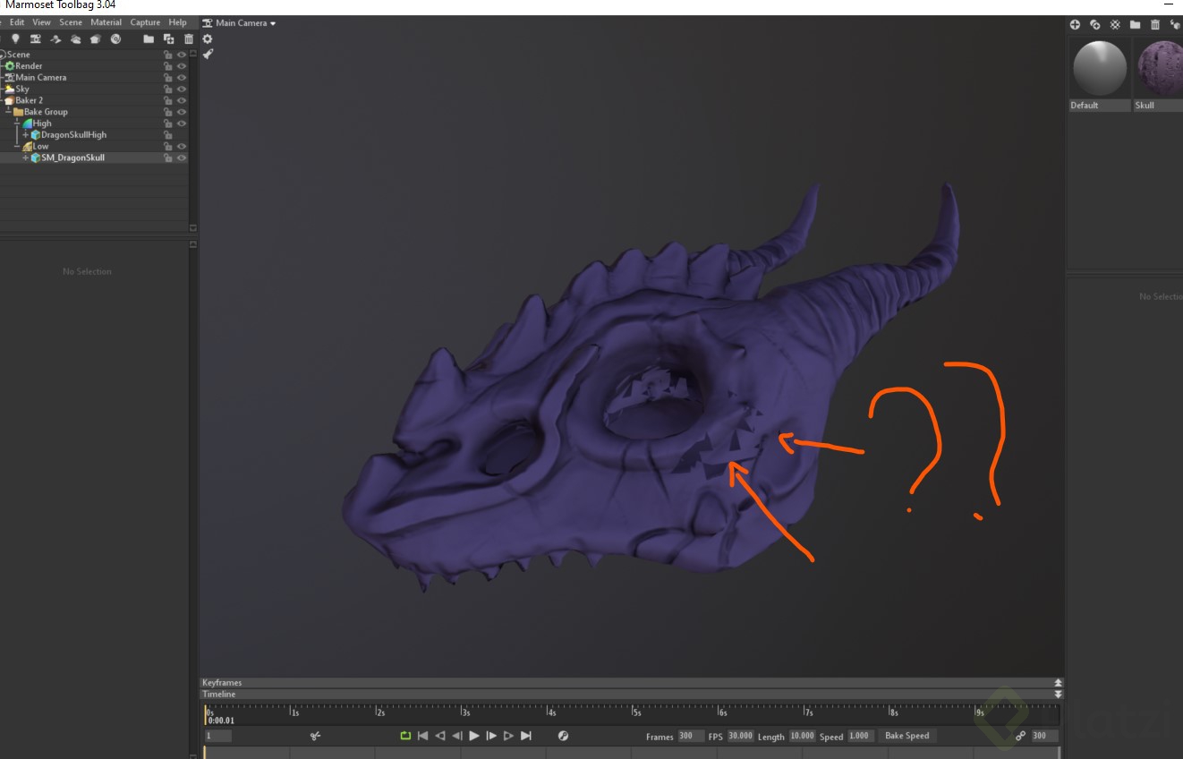Add a new baker with the bread icon
This screenshot has width=1183, height=759.
coord(96,38)
